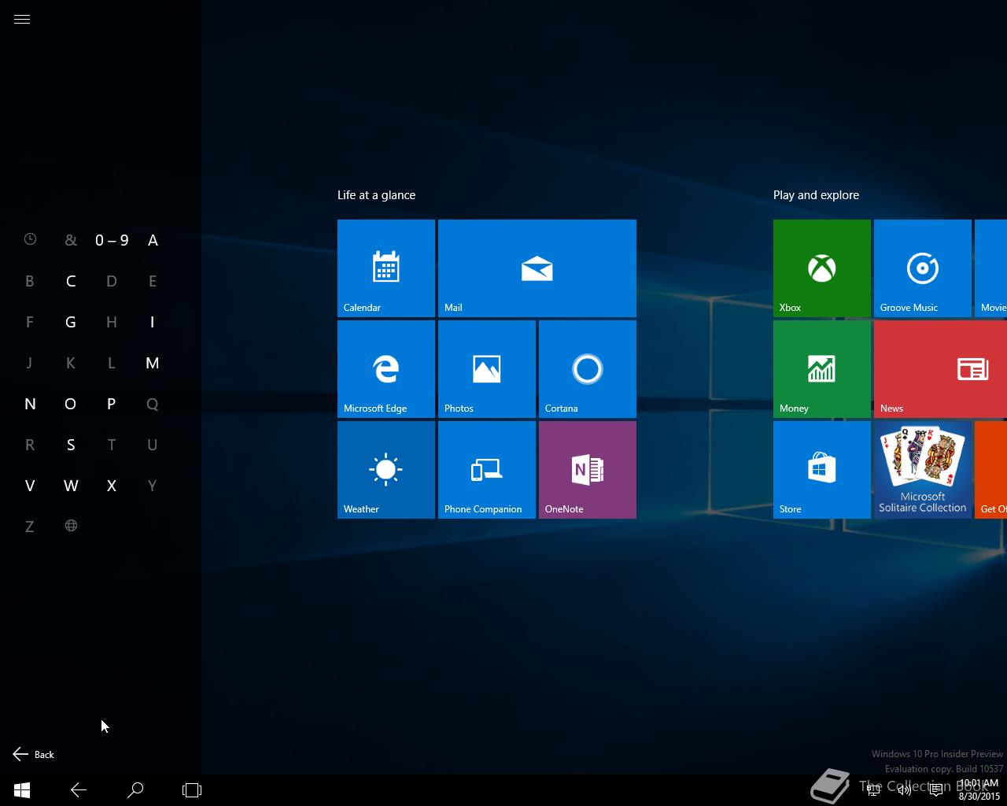This screenshot has width=1007, height=806.
Task: Open the Weather tile
Action: click(x=386, y=470)
